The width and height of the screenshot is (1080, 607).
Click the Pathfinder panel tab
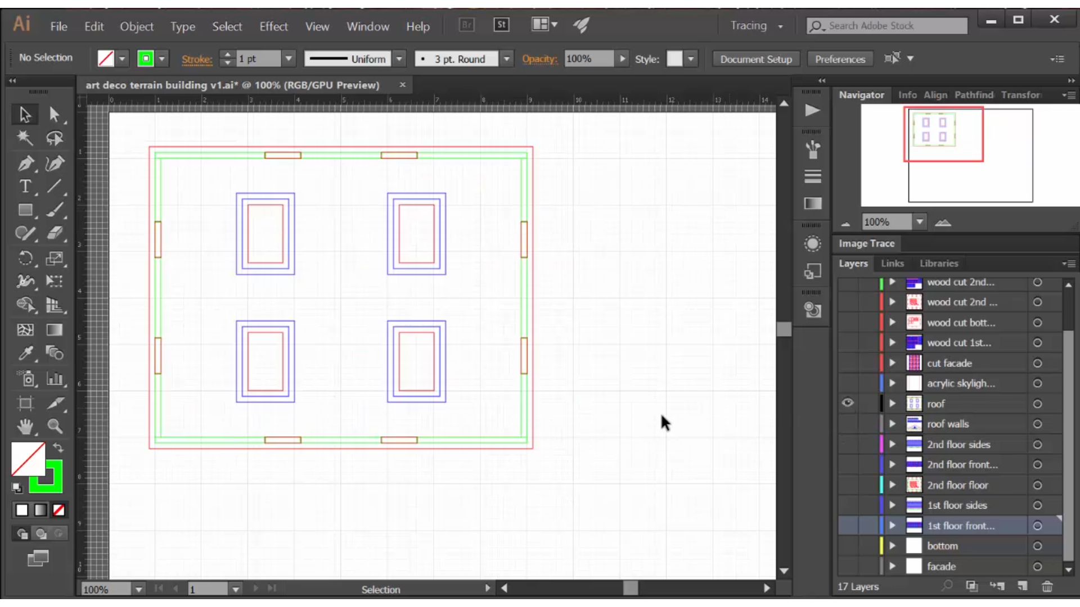click(x=974, y=94)
